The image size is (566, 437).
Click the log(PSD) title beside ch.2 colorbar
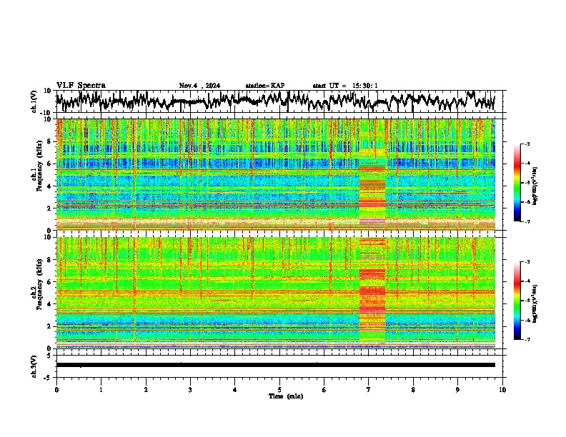[536, 303]
